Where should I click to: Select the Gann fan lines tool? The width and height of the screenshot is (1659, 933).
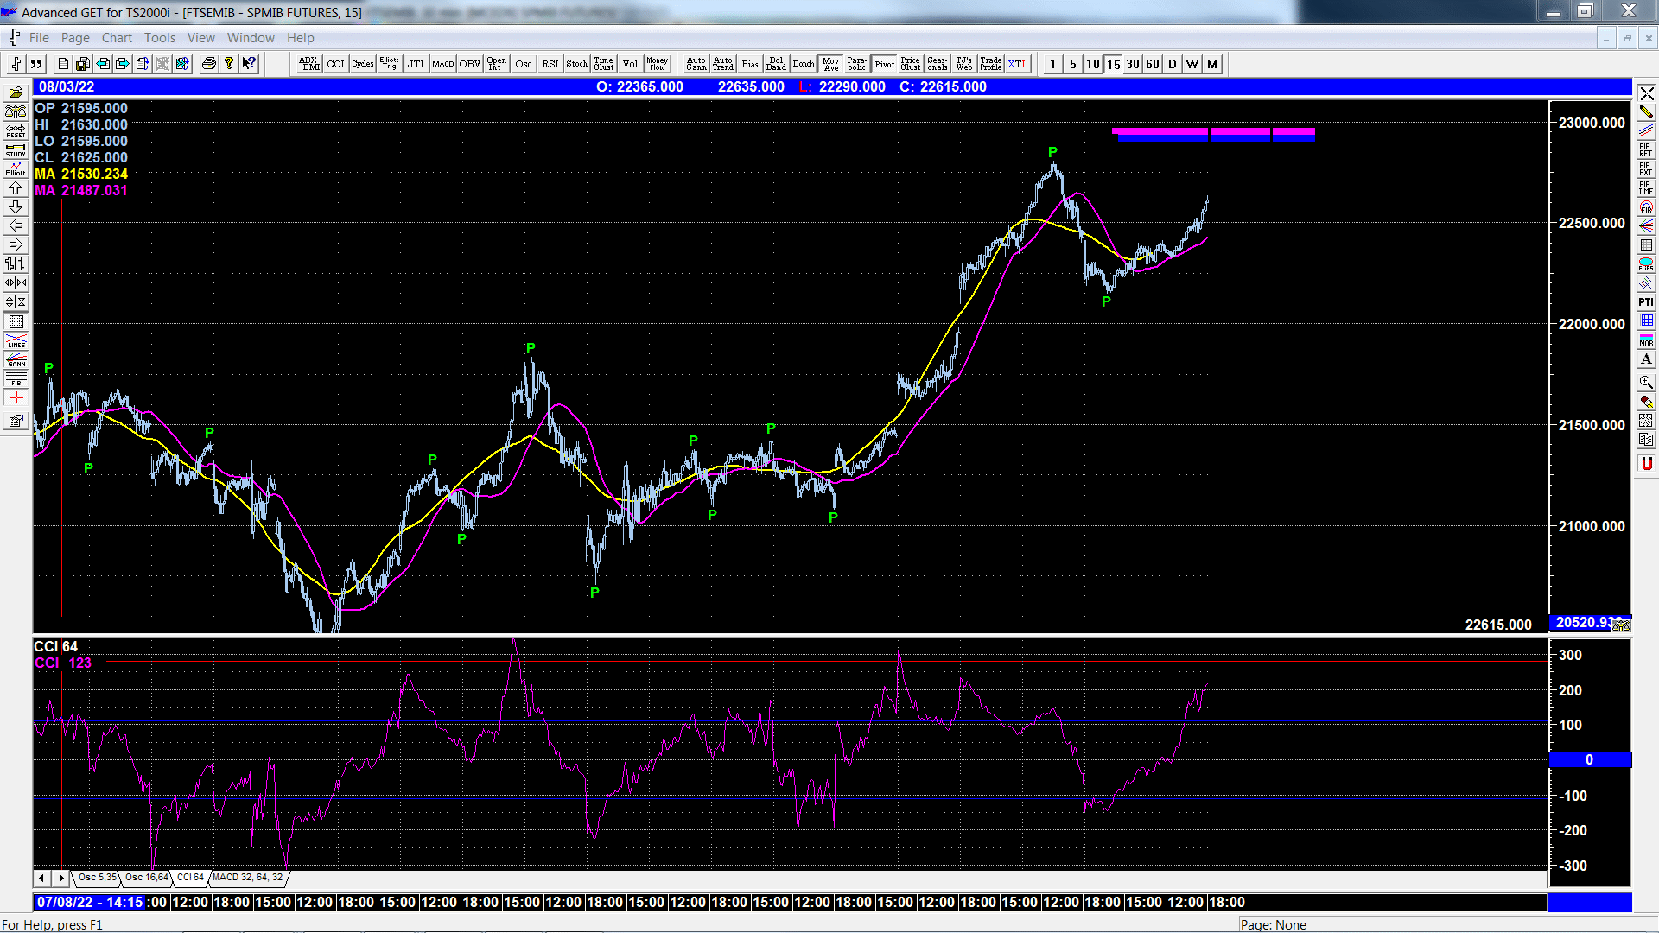(x=1646, y=226)
